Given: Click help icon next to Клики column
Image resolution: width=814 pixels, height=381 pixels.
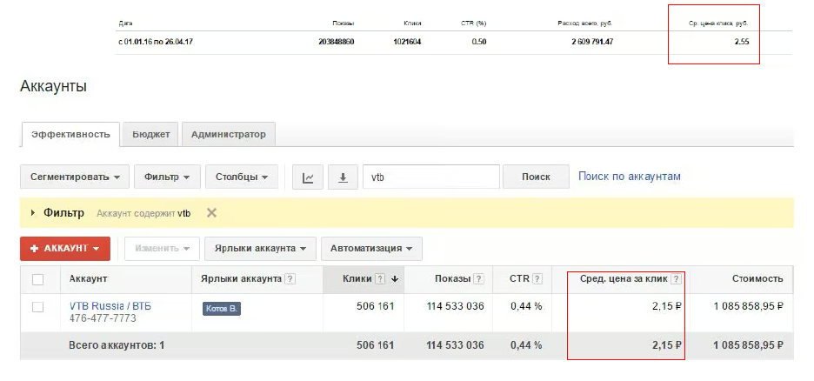Looking at the screenshot, I should (379, 279).
